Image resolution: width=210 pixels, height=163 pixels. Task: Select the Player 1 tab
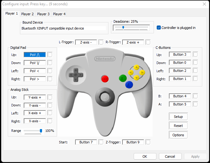(12, 13)
